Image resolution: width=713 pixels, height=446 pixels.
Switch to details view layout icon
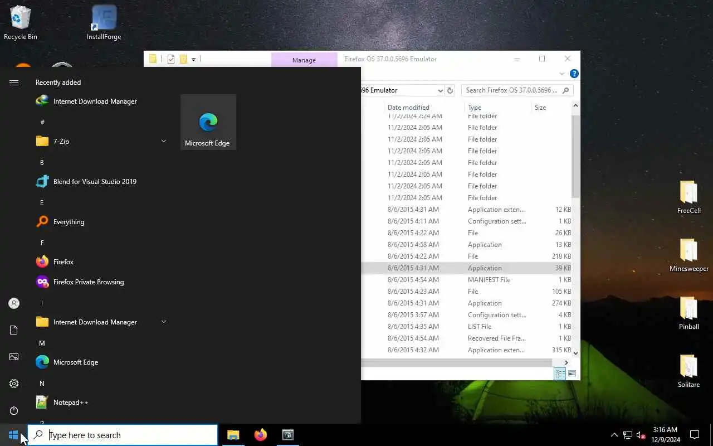point(560,374)
